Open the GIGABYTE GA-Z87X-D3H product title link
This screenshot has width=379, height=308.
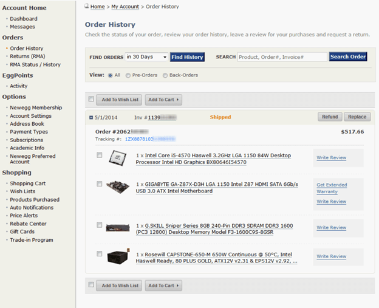click(x=217, y=188)
